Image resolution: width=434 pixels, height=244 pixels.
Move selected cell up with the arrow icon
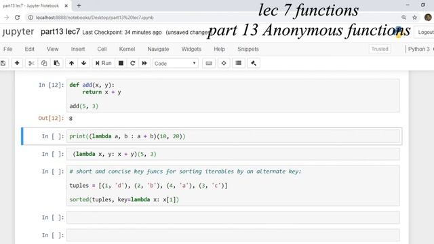pos(71,63)
